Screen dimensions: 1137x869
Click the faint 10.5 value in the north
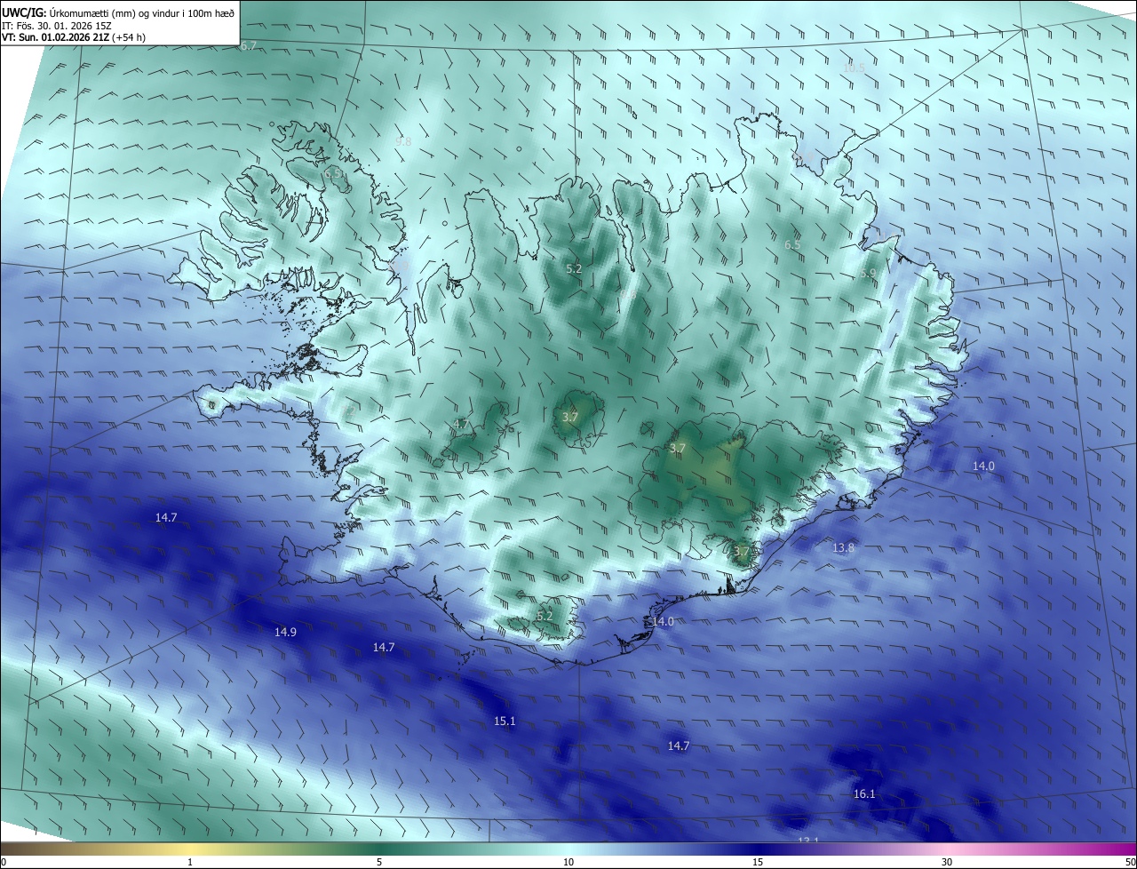click(854, 68)
